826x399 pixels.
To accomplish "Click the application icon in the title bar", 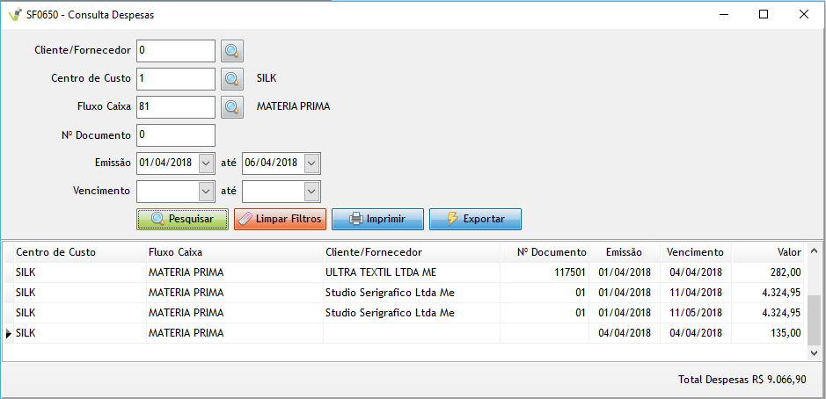I will click(x=14, y=15).
